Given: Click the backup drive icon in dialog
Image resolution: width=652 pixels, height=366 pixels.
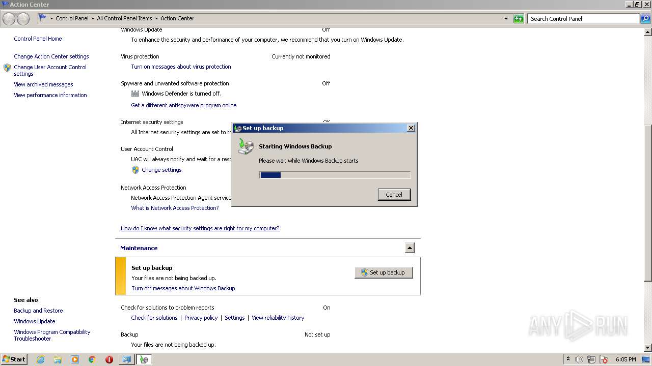Looking at the screenshot, I should (246, 147).
